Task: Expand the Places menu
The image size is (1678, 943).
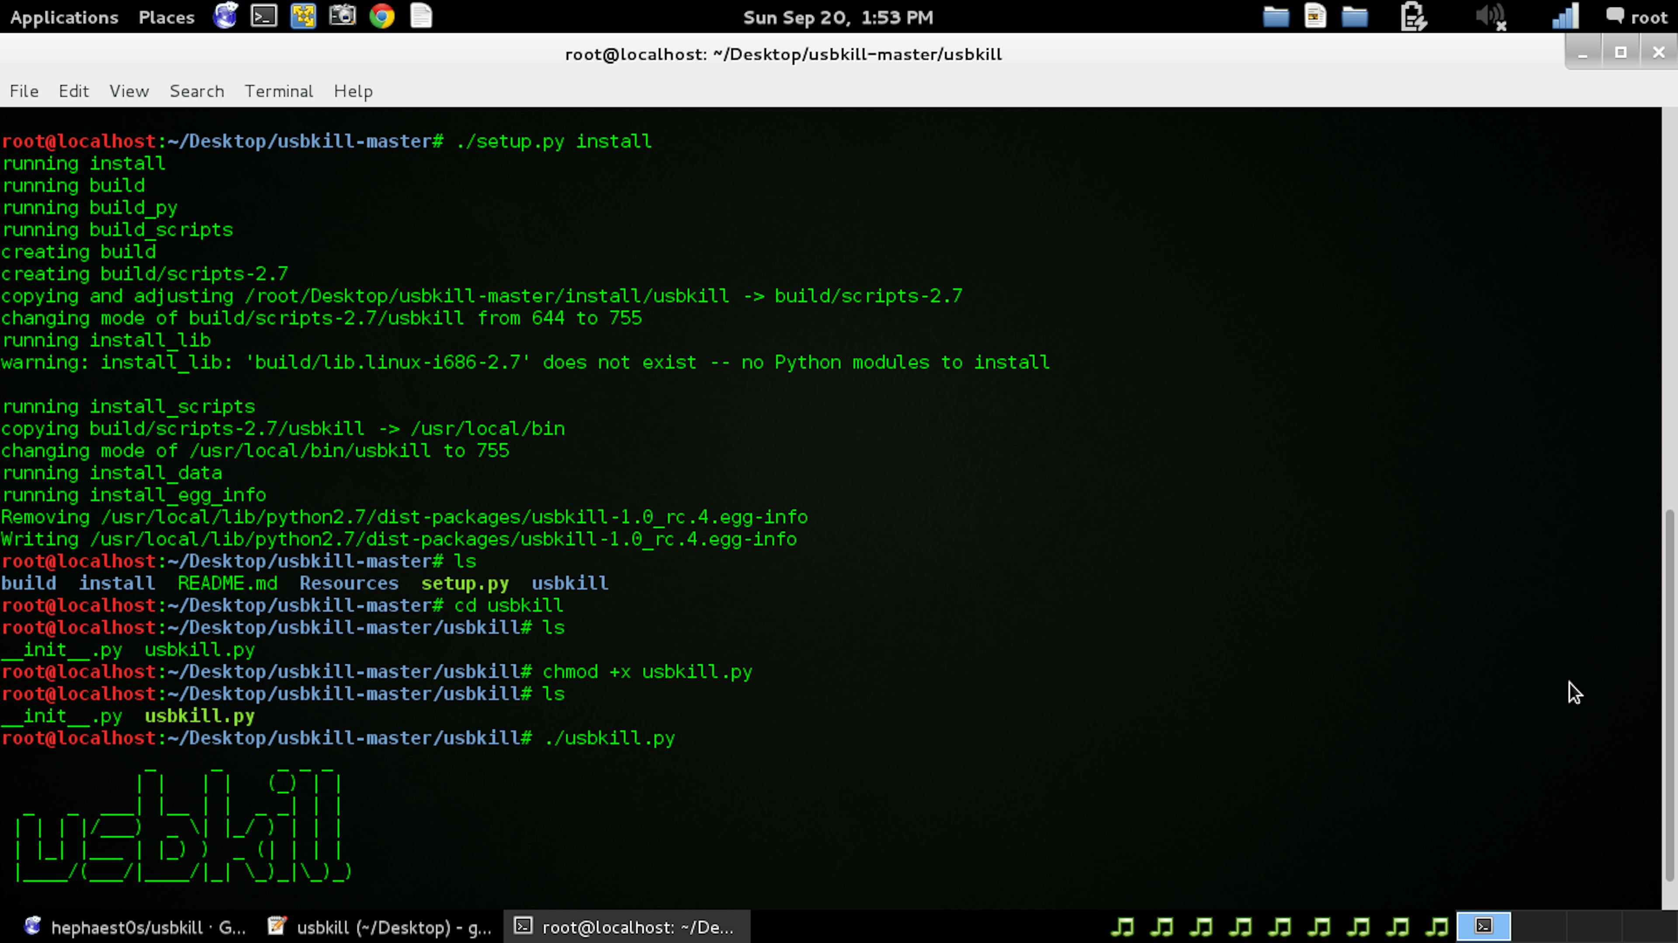Action: [166, 17]
